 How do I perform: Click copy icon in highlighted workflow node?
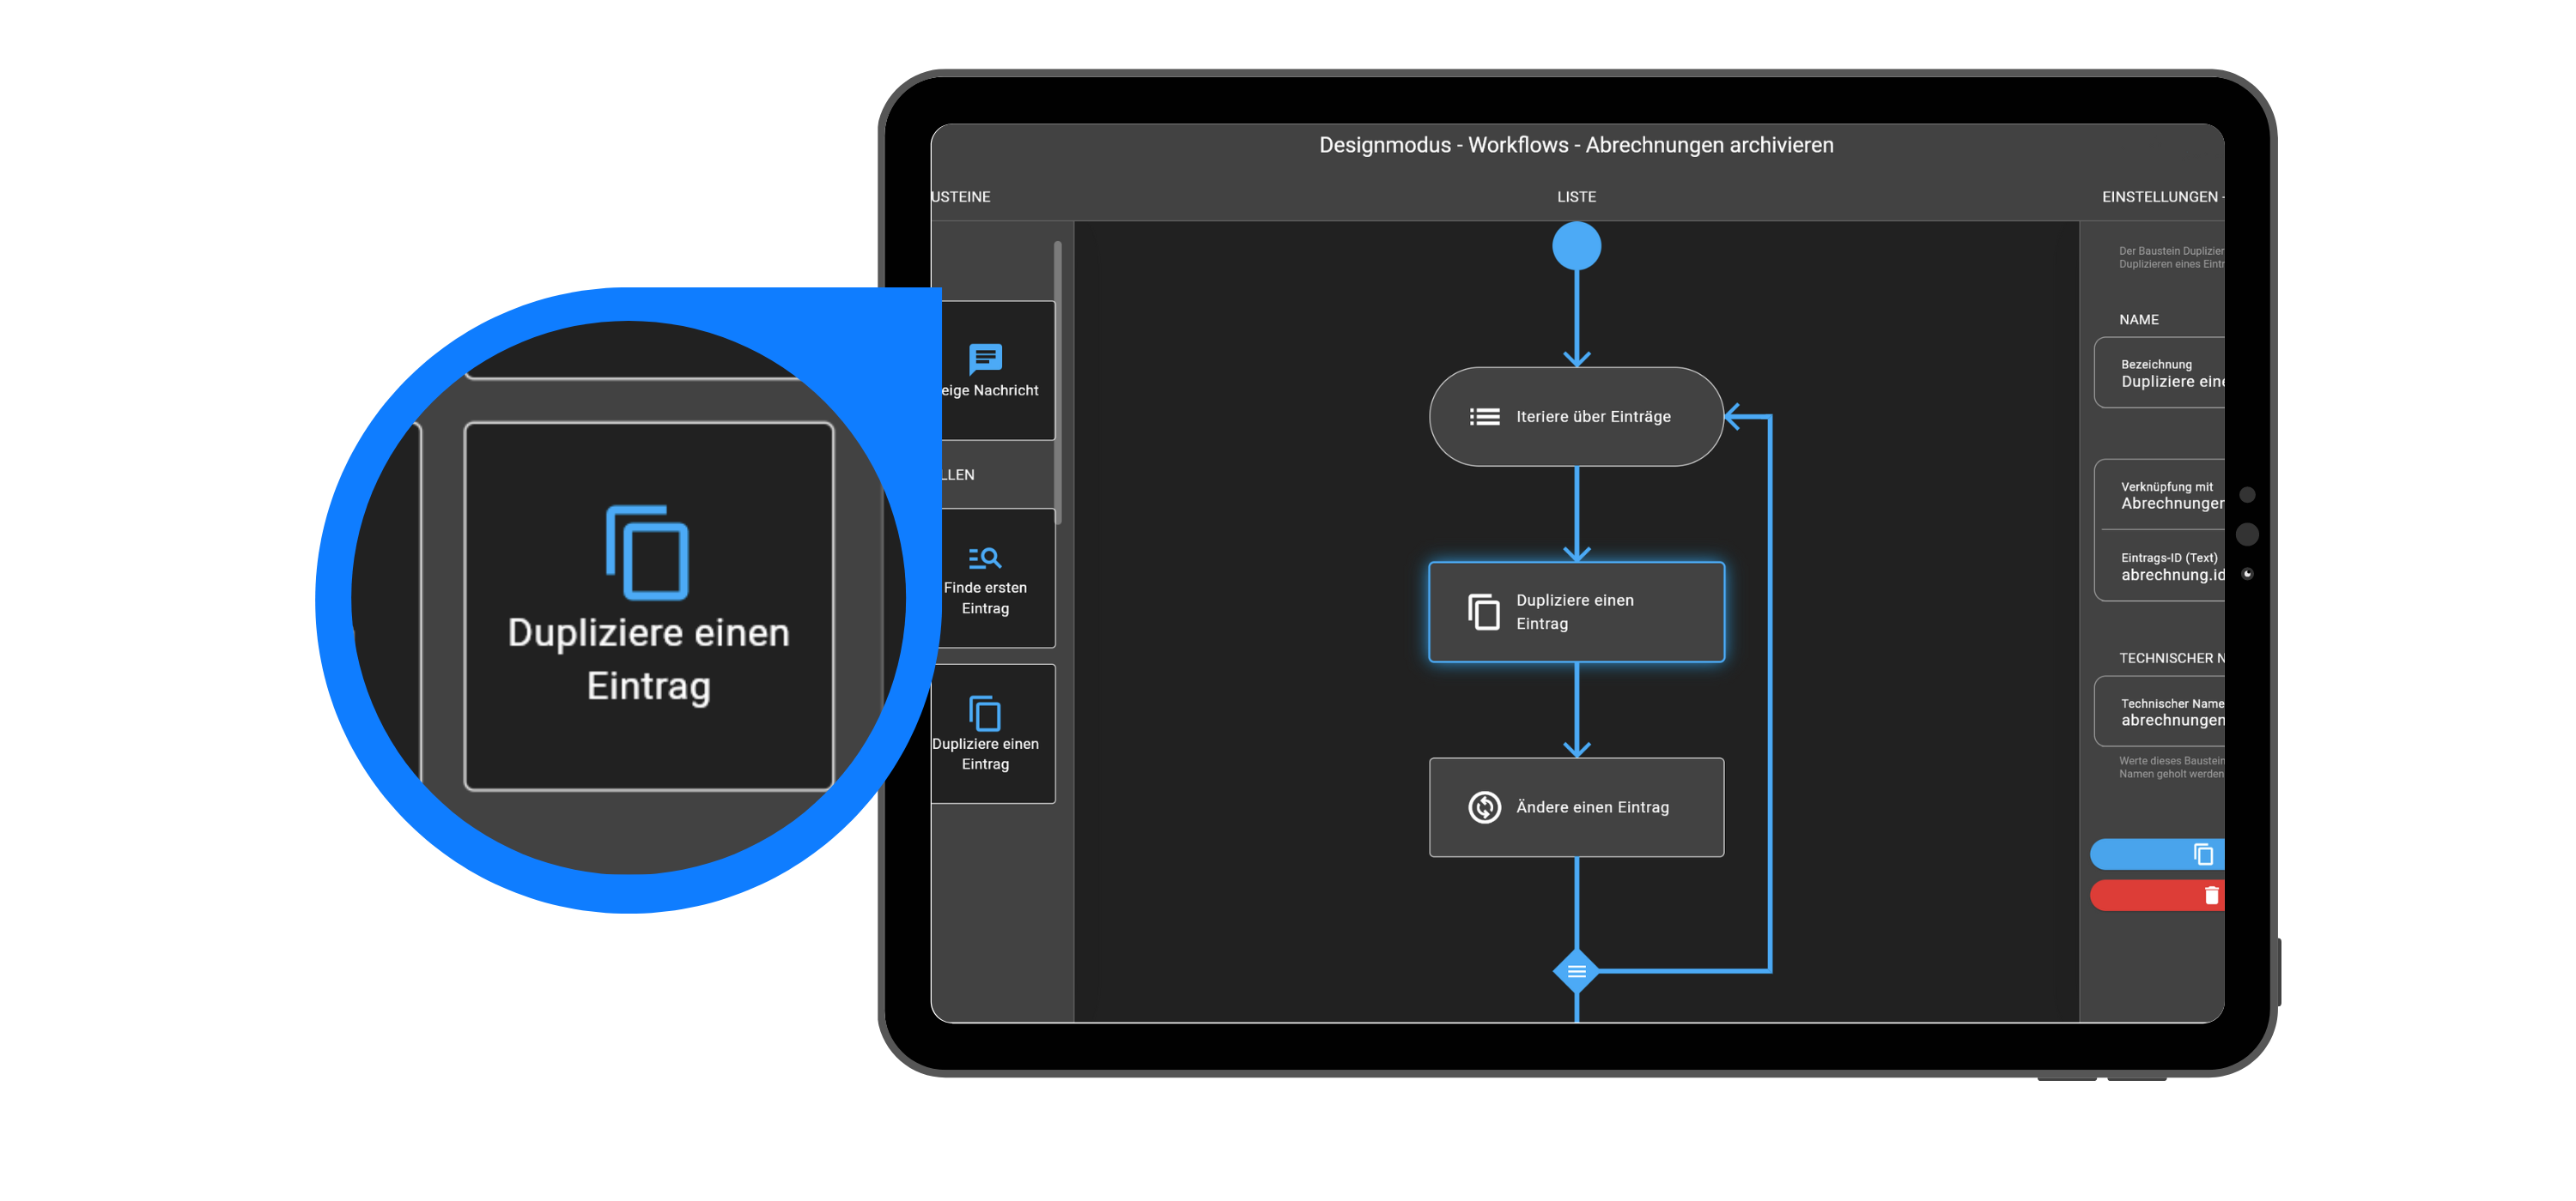(1484, 612)
